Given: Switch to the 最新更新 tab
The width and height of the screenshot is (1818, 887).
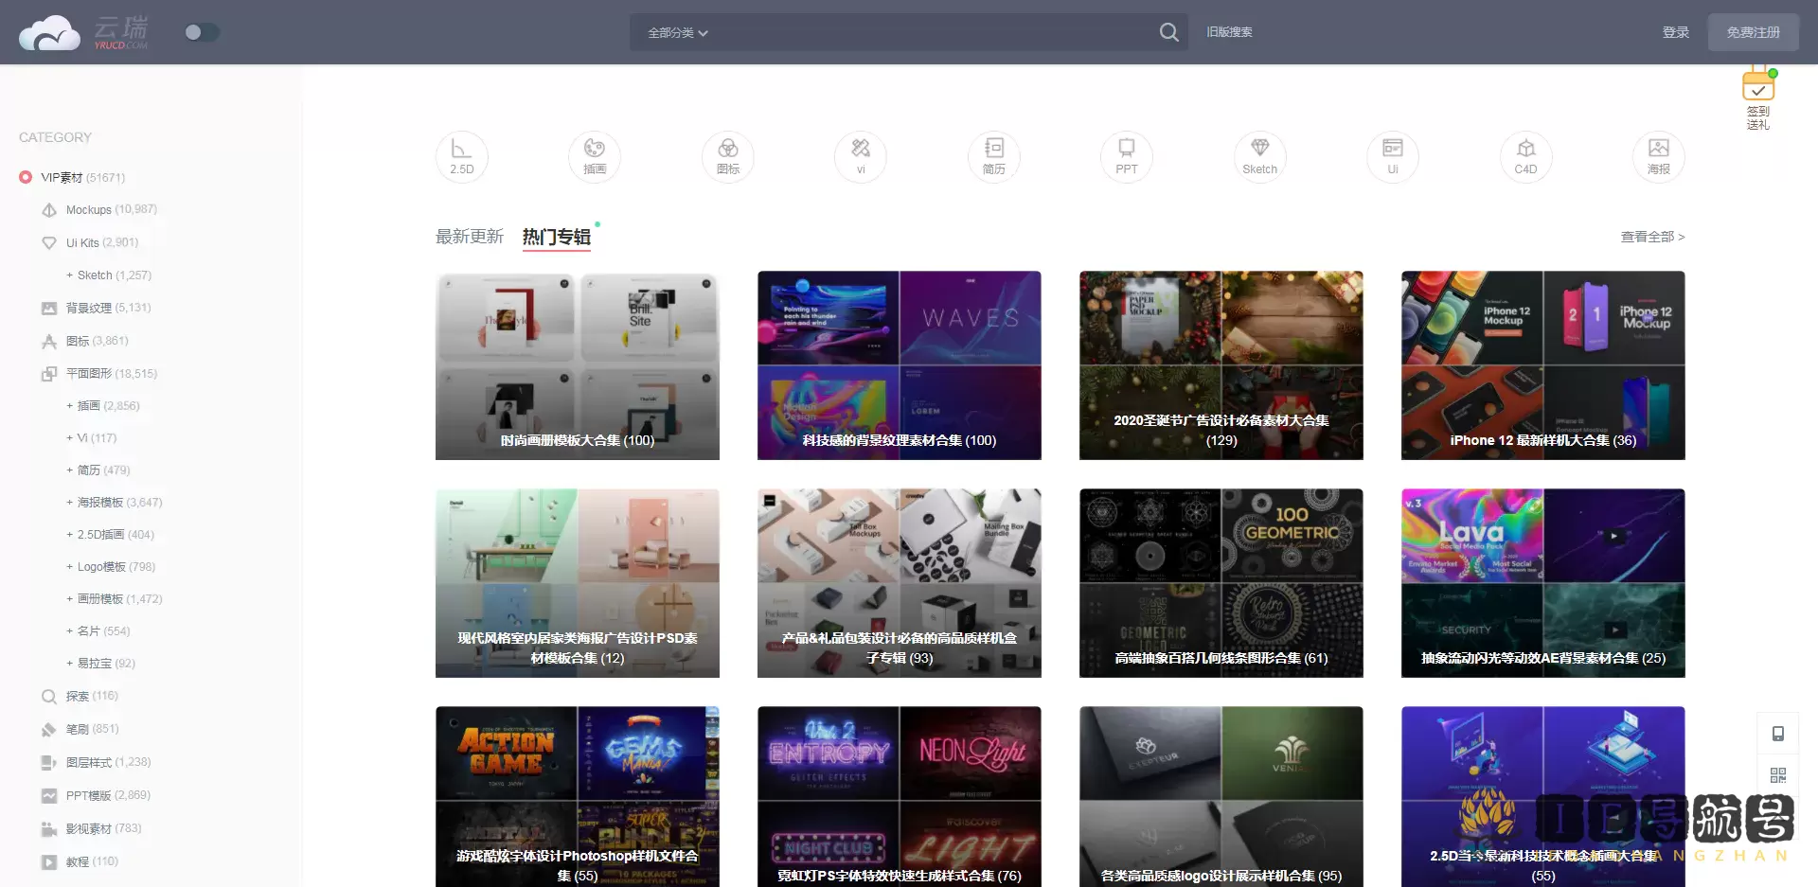Looking at the screenshot, I should pos(469,237).
